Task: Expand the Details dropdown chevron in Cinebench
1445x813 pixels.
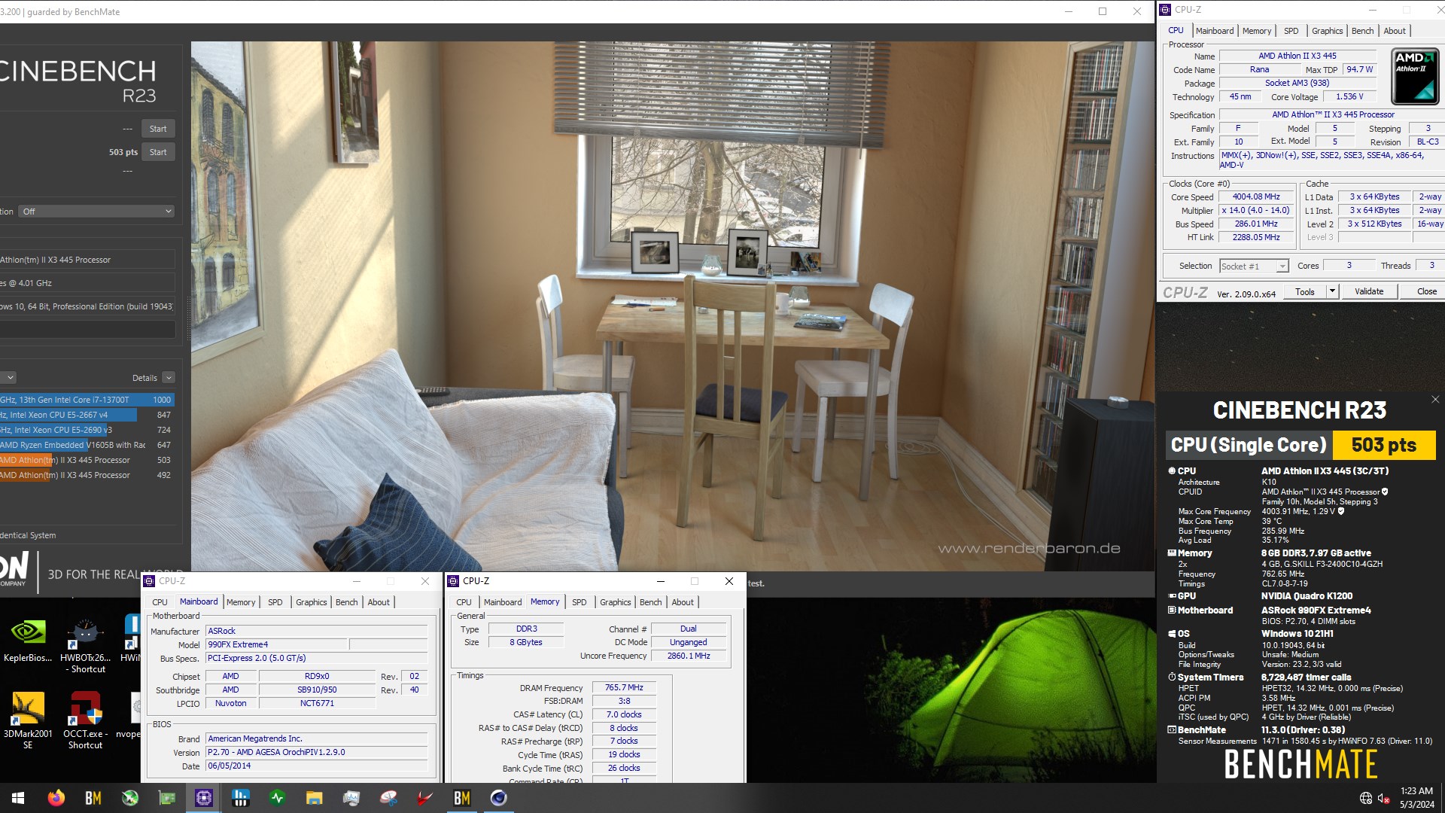Action: (x=169, y=378)
